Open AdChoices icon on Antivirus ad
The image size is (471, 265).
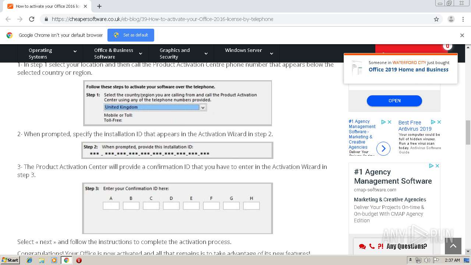click(433, 122)
